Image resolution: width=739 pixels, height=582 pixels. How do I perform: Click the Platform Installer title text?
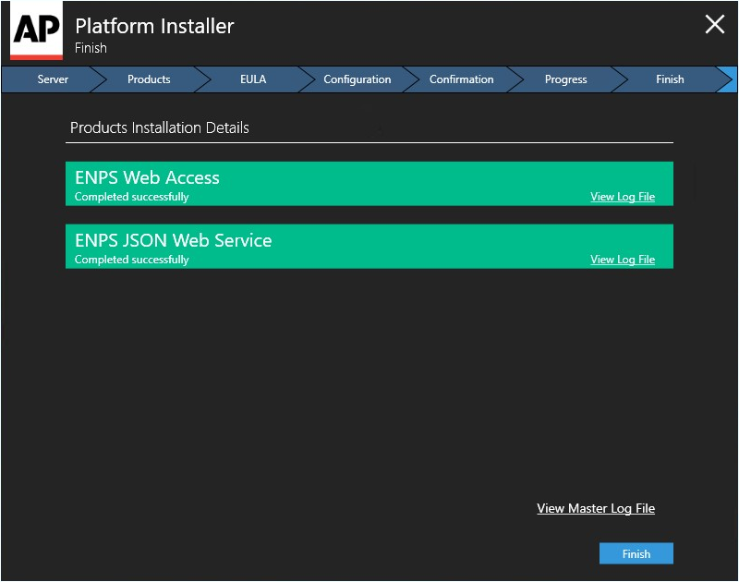coord(154,26)
